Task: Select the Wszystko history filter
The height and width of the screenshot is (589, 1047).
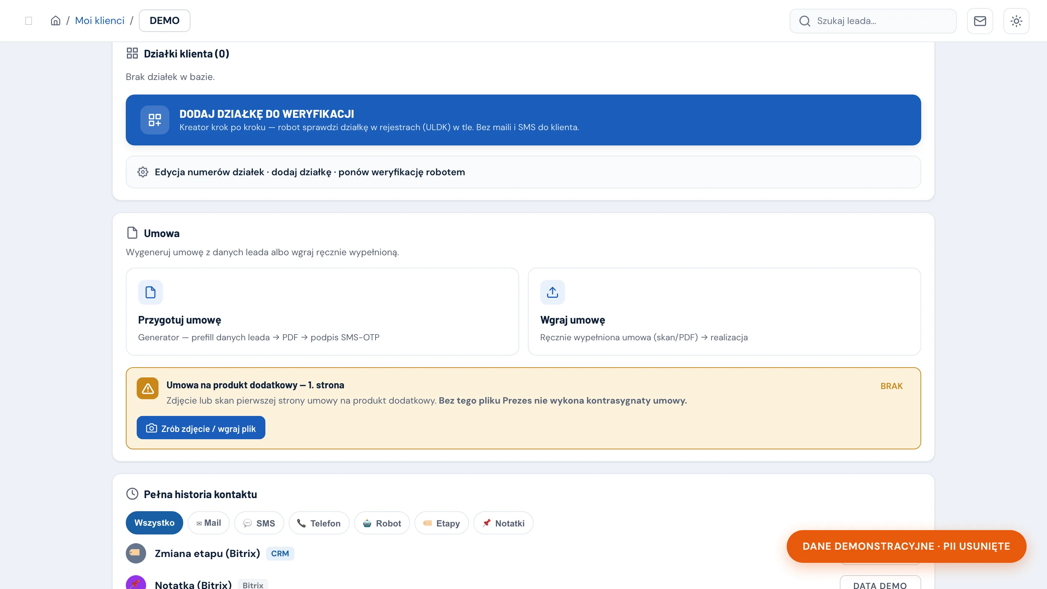Action: [155, 523]
